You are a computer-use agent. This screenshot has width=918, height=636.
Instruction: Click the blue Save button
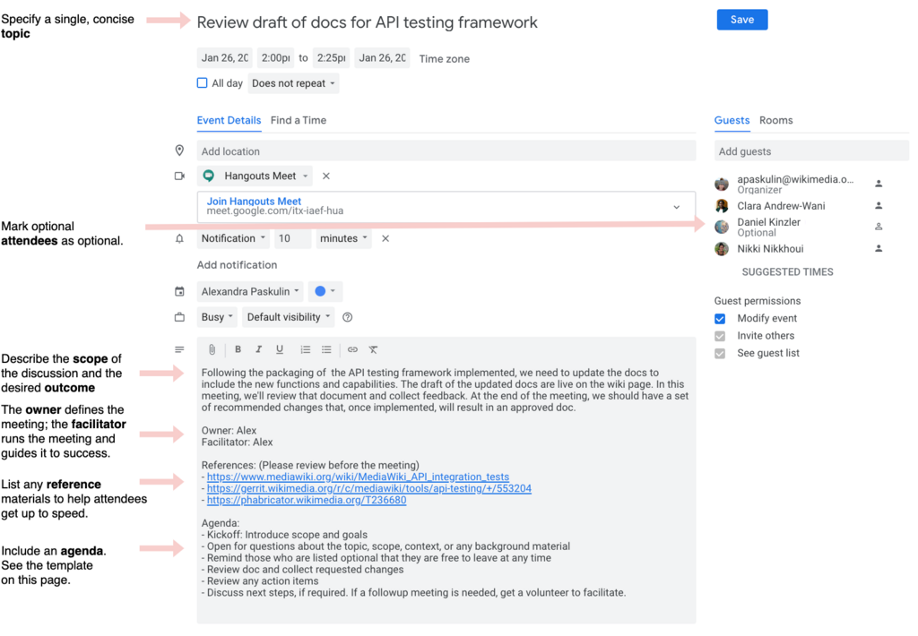[x=742, y=20]
